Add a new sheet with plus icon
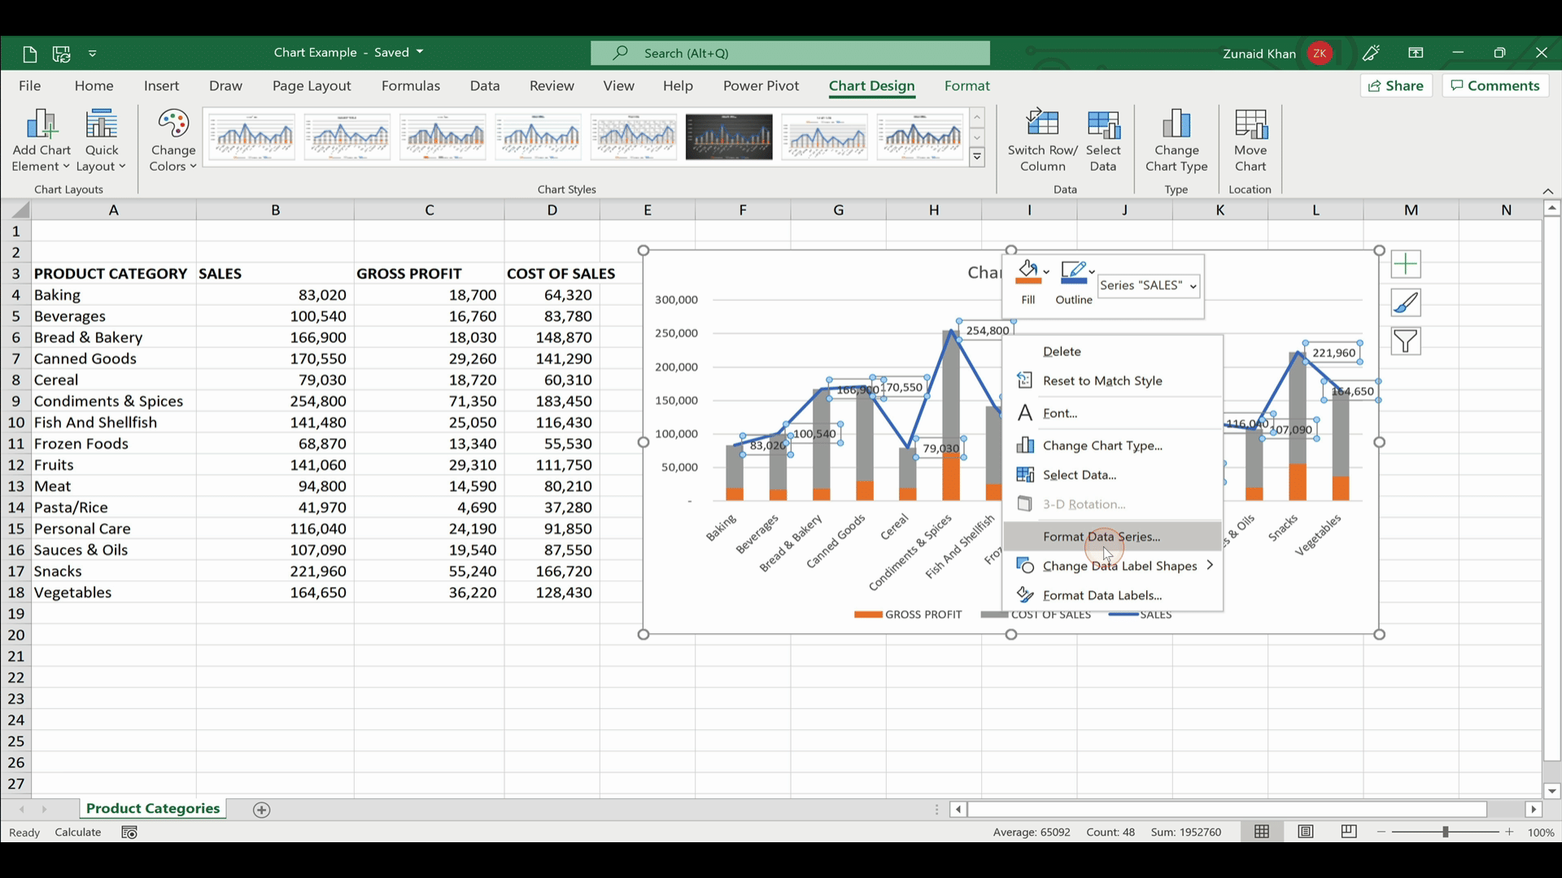The height and width of the screenshot is (878, 1562). click(261, 810)
